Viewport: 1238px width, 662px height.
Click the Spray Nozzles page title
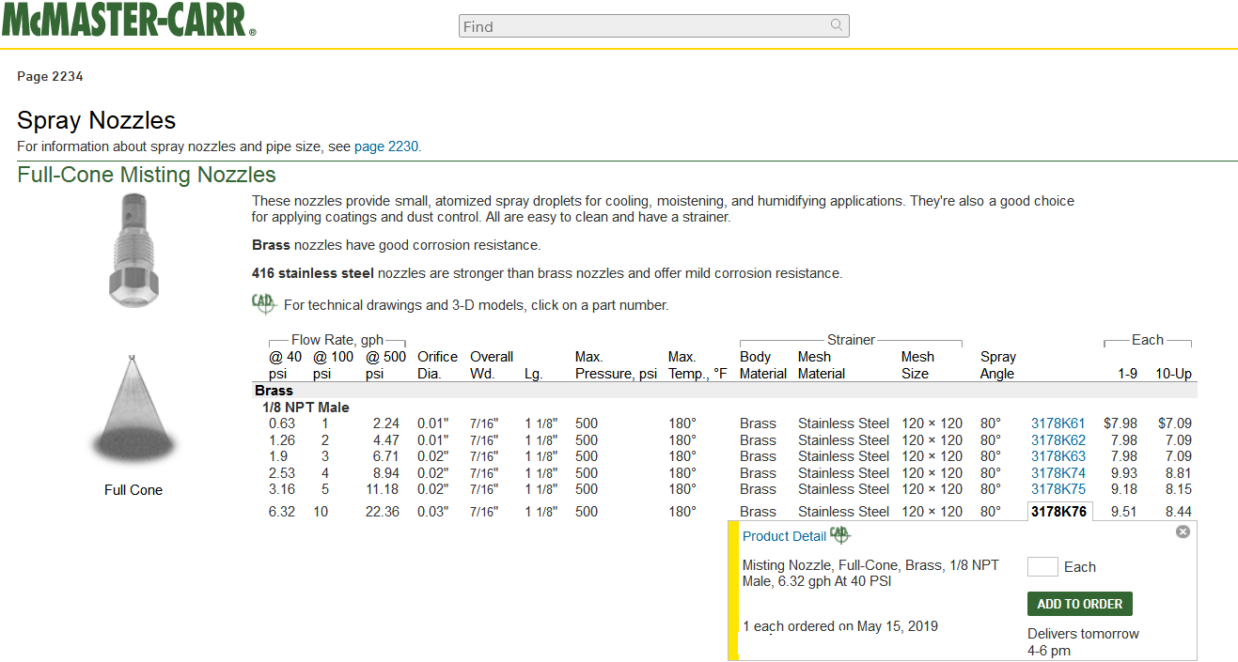tap(97, 120)
